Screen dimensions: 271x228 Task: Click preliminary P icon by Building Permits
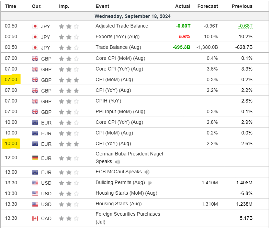click(150, 183)
